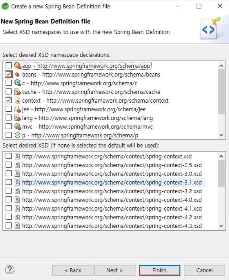
Task: Check the spring-context-4.0.xsd checkbox
Action: coord(8,199)
